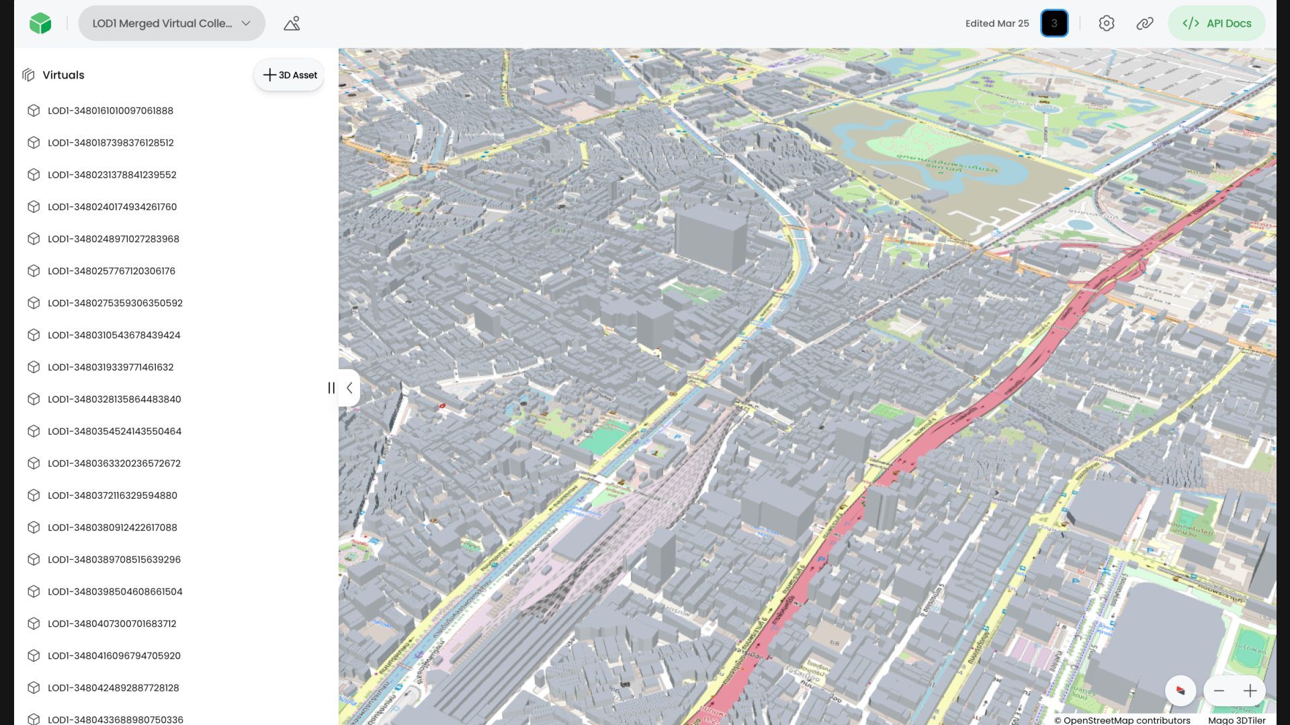
Task: Open the API Docs button
Action: click(x=1216, y=23)
